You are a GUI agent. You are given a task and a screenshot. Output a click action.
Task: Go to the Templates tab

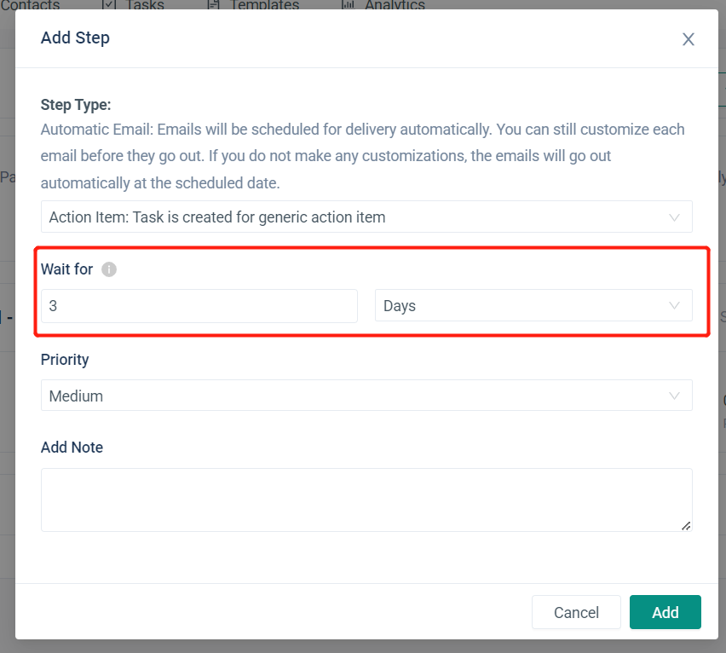[x=264, y=5]
